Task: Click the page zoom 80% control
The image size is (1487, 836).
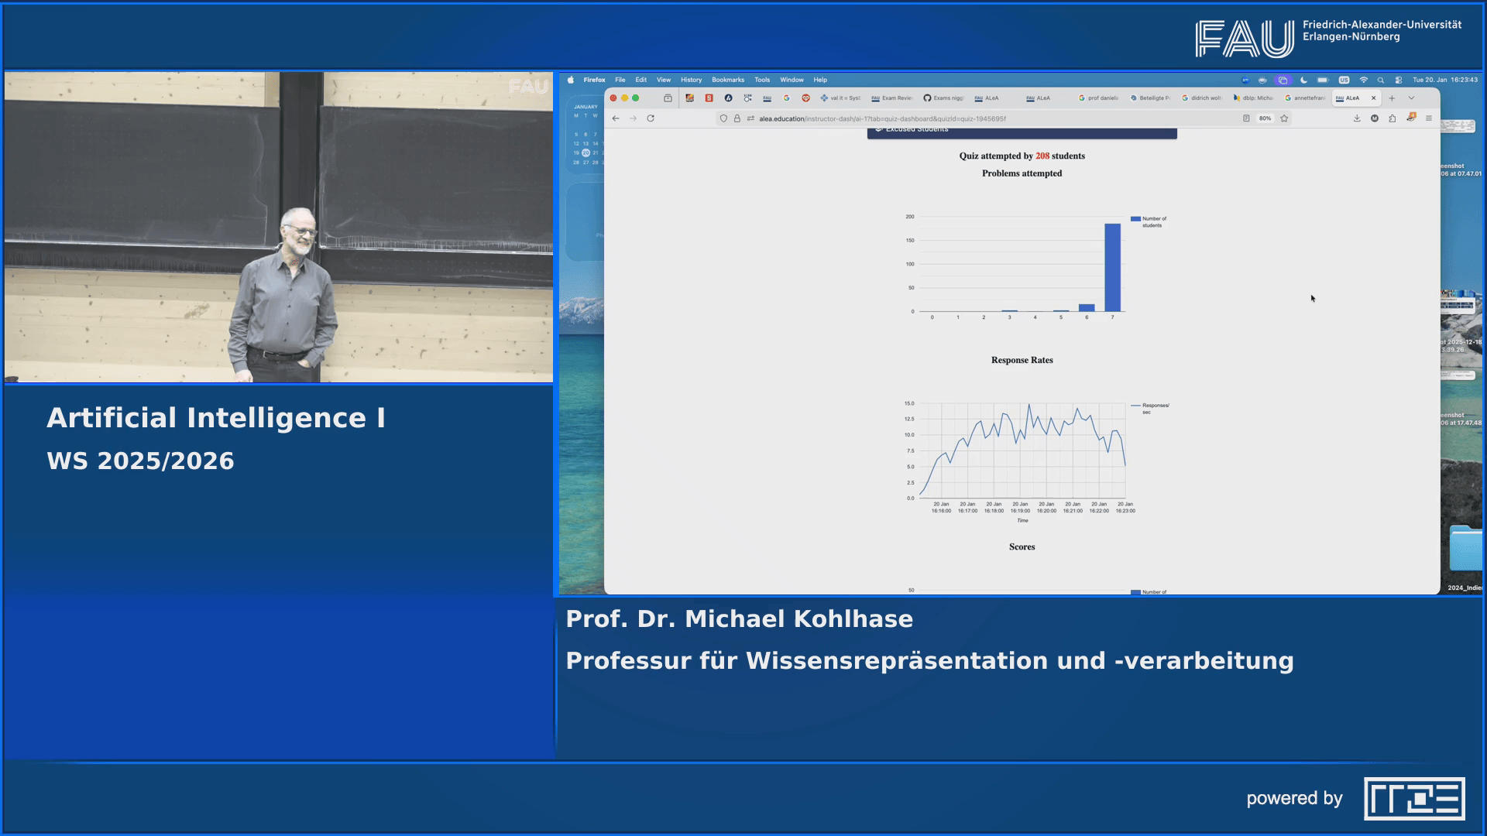Action: [1265, 118]
